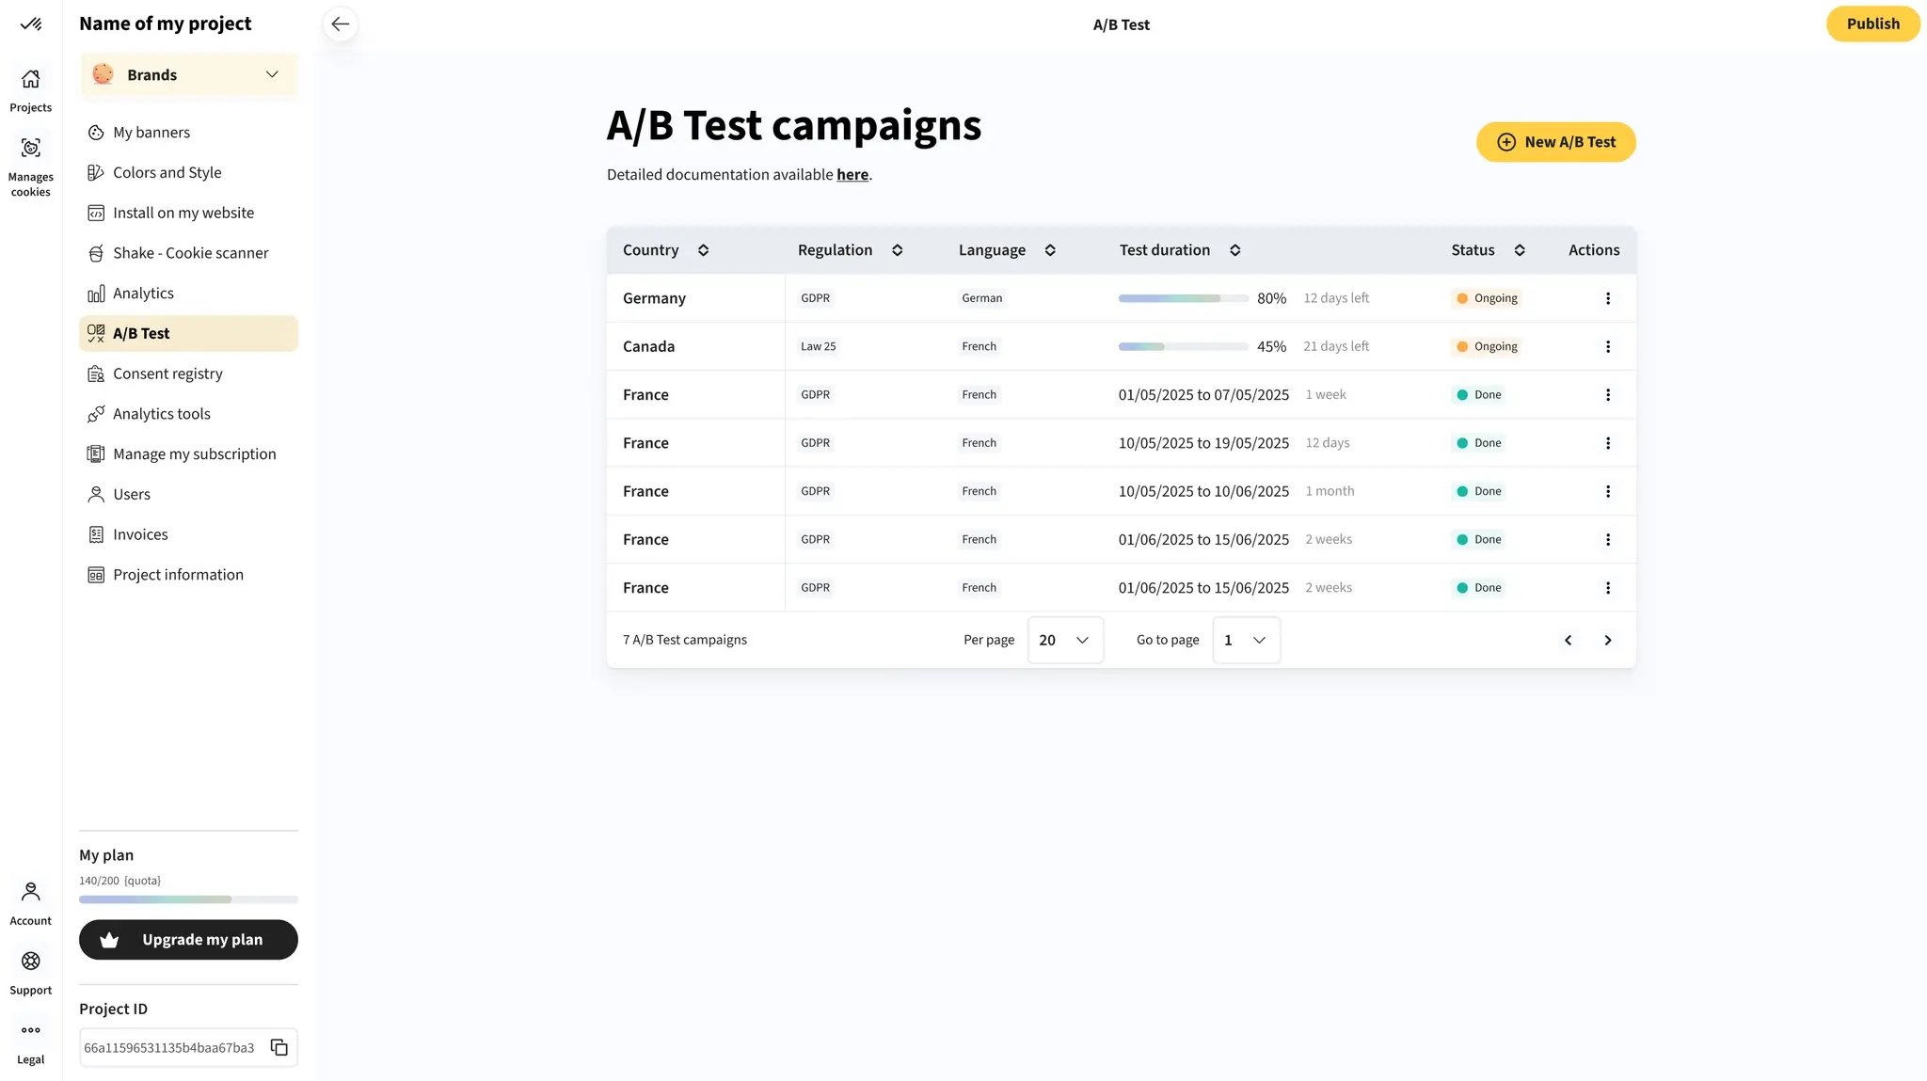Open Manage my subscription

click(188, 454)
